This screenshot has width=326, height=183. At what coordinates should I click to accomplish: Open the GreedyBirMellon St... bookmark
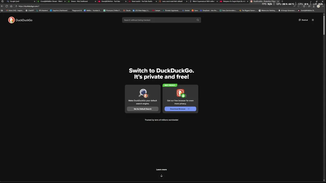(x=306, y=11)
